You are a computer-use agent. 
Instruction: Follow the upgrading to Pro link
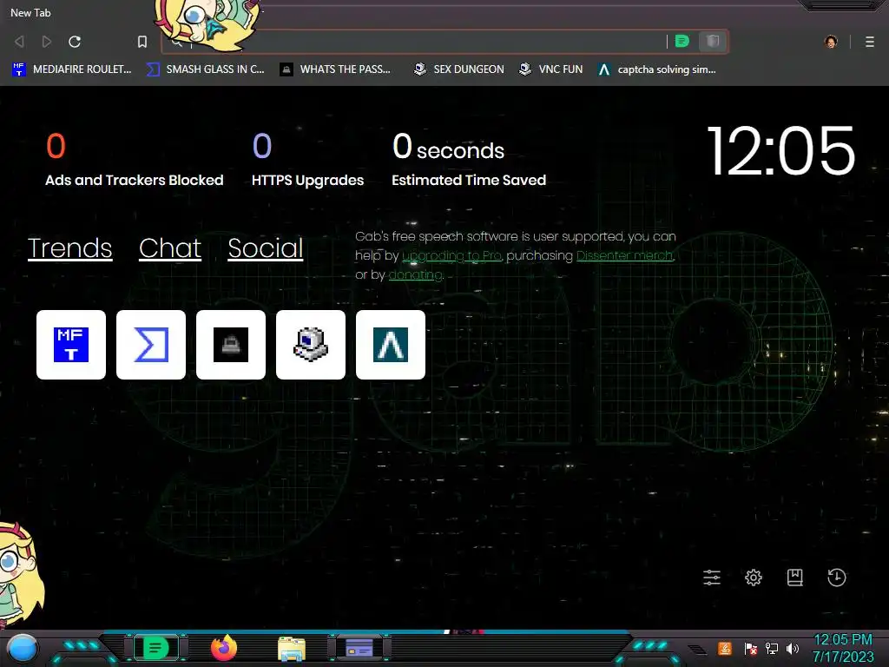451,256
